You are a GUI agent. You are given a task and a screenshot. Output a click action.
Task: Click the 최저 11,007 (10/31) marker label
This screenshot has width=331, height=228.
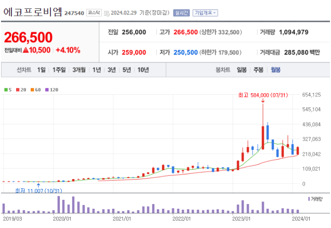click(x=38, y=191)
